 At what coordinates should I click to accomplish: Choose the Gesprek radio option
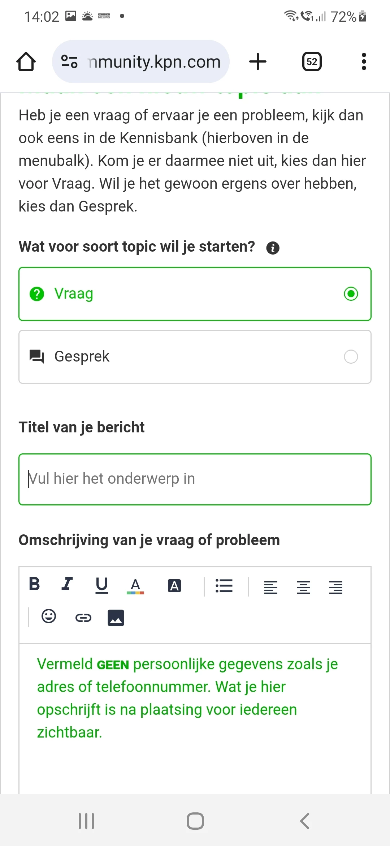coord(351,357)
